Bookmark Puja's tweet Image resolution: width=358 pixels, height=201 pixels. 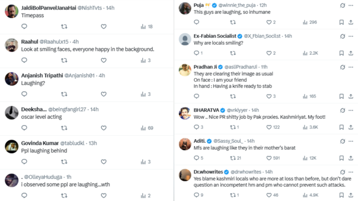tap(341, 22)
